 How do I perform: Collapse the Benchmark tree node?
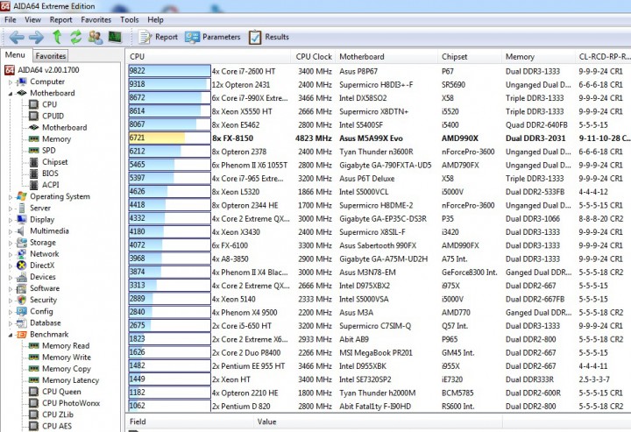click(11, 335)
